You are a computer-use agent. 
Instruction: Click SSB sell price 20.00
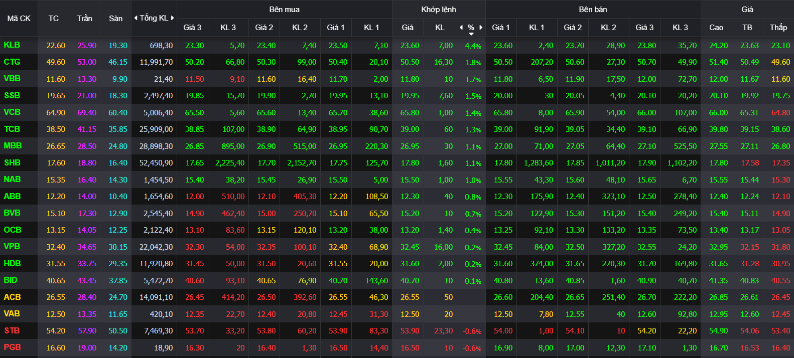coord(503,96)
